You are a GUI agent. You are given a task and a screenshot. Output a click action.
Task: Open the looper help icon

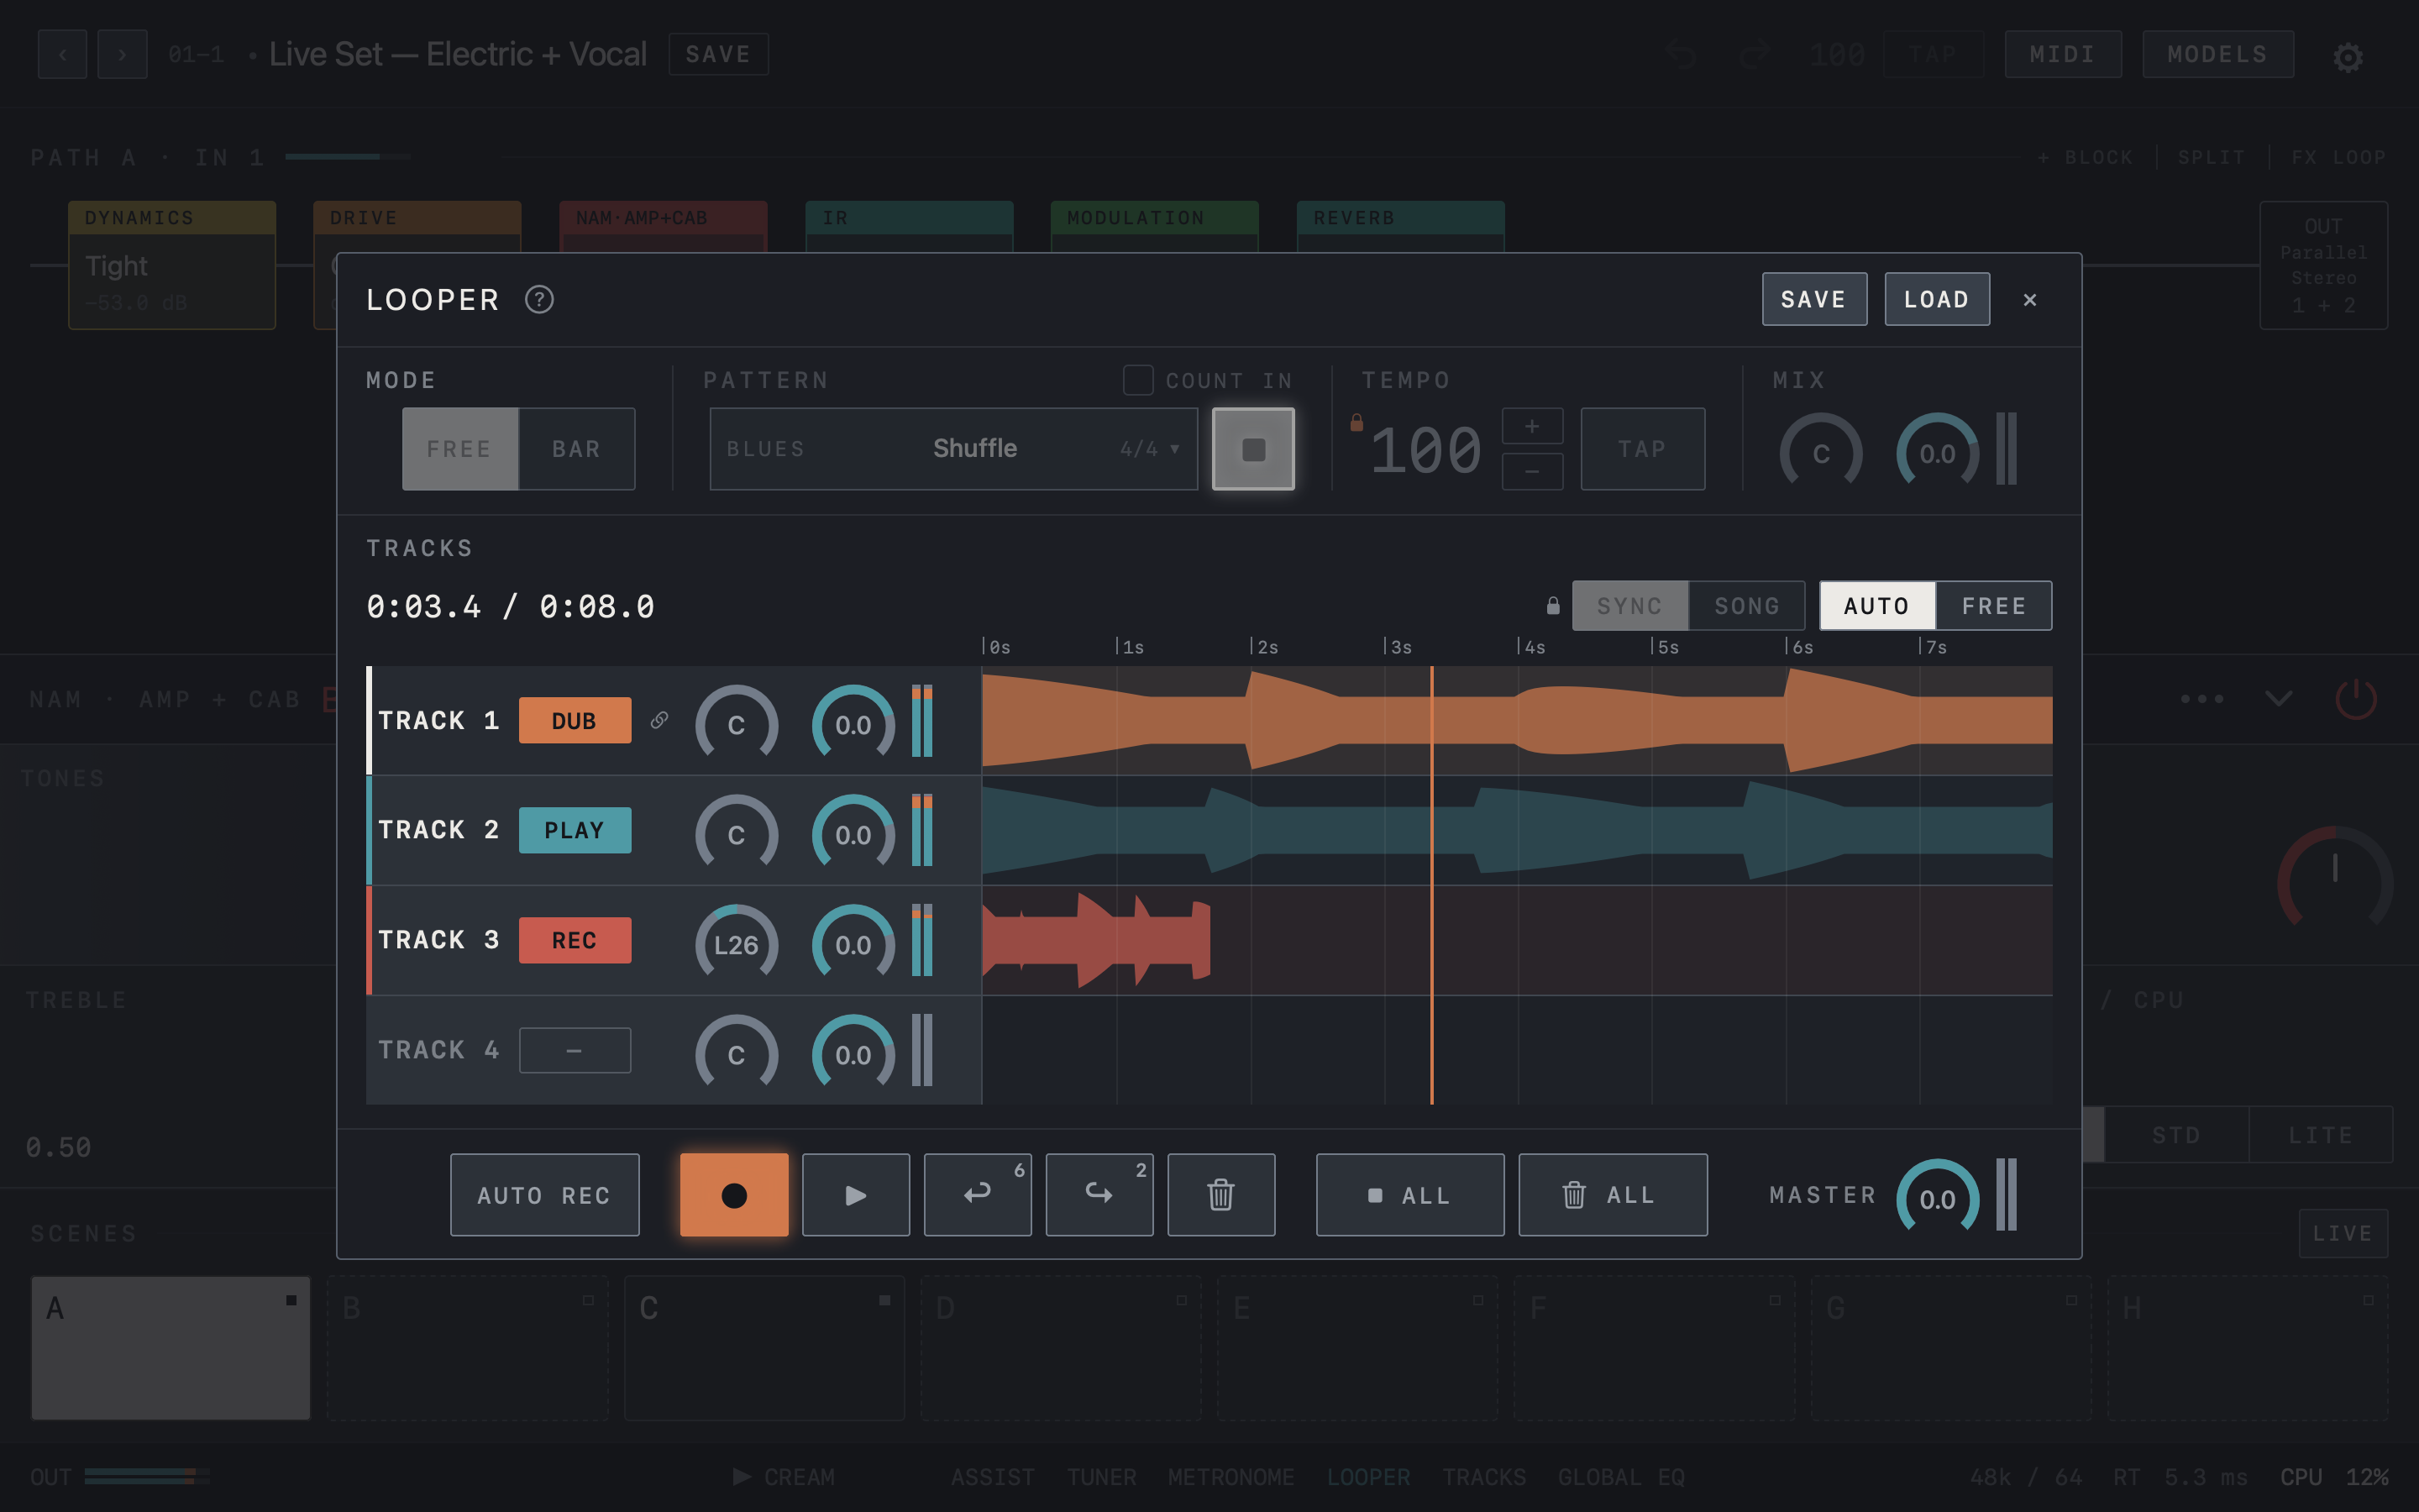538,299
